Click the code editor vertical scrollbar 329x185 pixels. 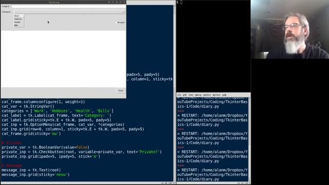[x=174, y=94]
